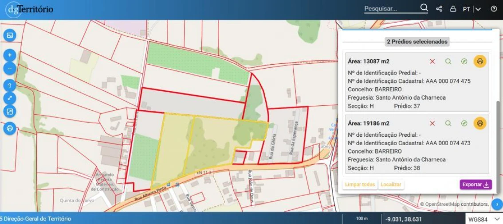This screenshot has height=224, width=503.
Task: Click the Exportar button
Action: [476, 185]
